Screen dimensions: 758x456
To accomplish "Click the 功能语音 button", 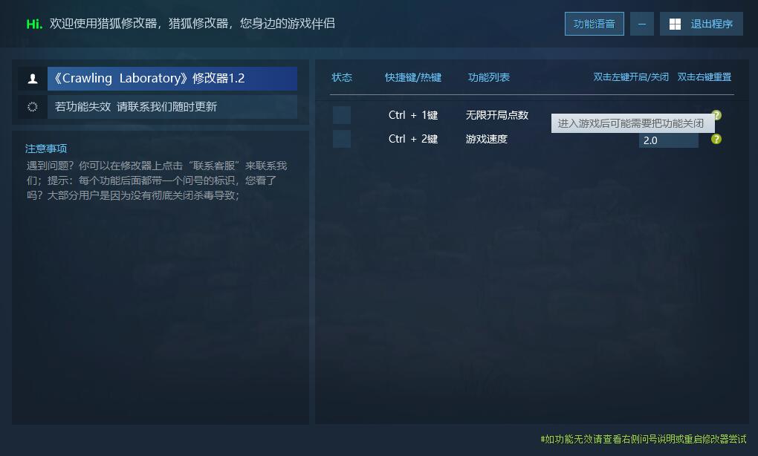I will [594, 24].
